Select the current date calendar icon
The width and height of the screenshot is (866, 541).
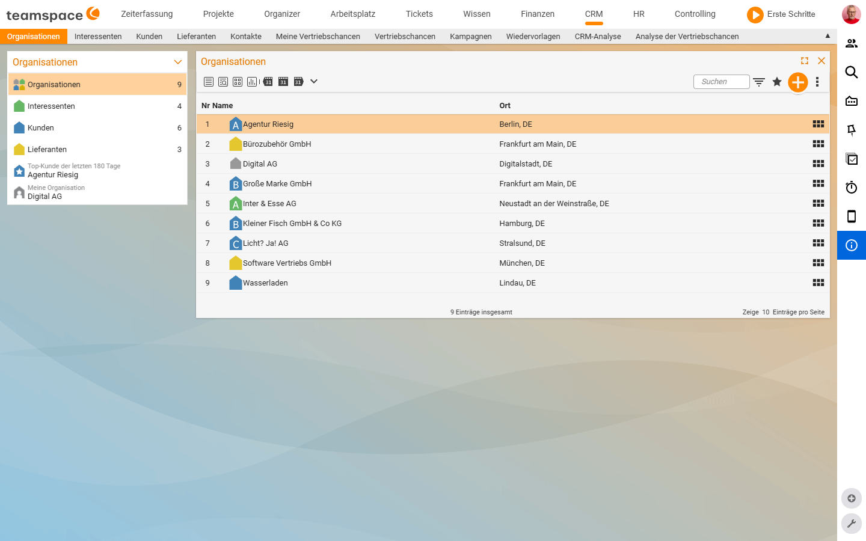[x=283, y=82]
